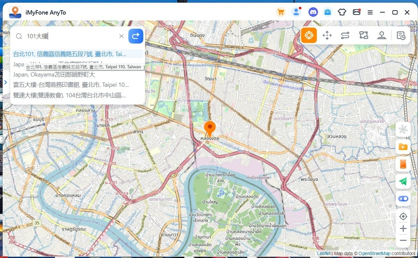The image size is (418, 258).
Task: Click the search go arrow button
Action: coord(136,36)
